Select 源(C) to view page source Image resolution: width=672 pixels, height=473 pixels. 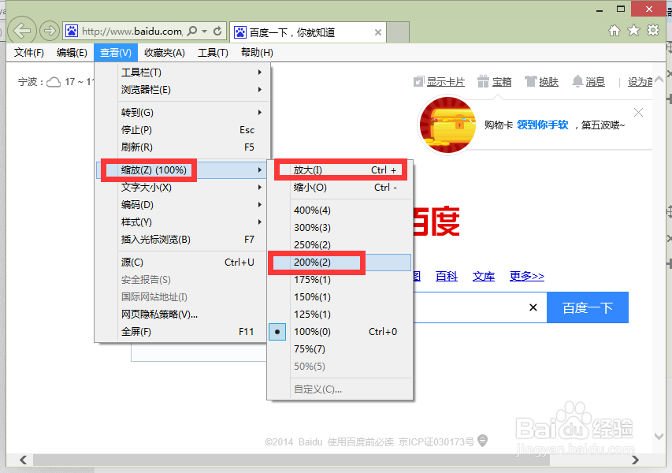click(x=184, y=263)
